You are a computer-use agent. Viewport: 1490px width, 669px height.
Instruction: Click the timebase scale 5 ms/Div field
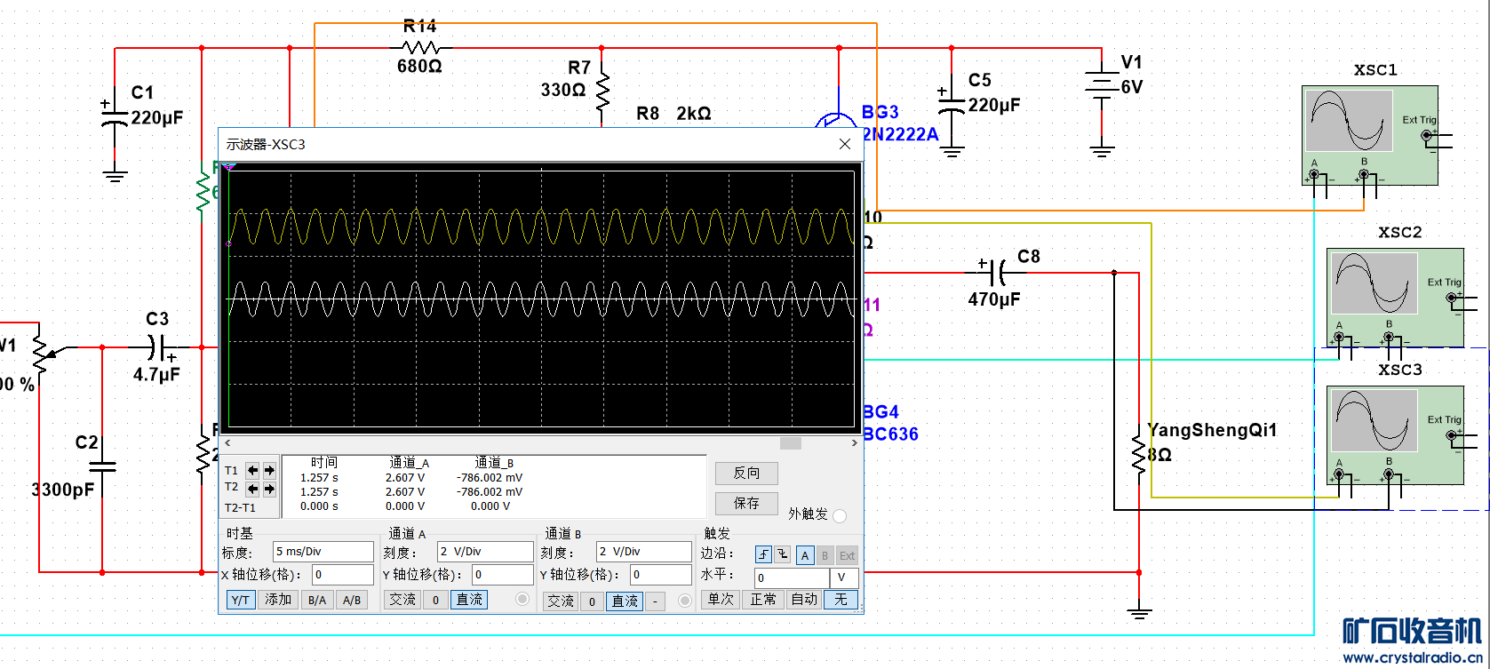click(x=323, y=552)
